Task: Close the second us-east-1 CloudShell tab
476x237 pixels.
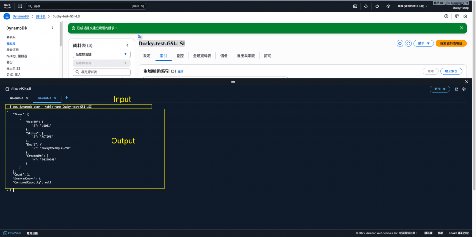Action: click(55, 98)
